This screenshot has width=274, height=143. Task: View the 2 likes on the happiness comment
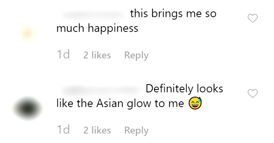click(x=97, y=55)
